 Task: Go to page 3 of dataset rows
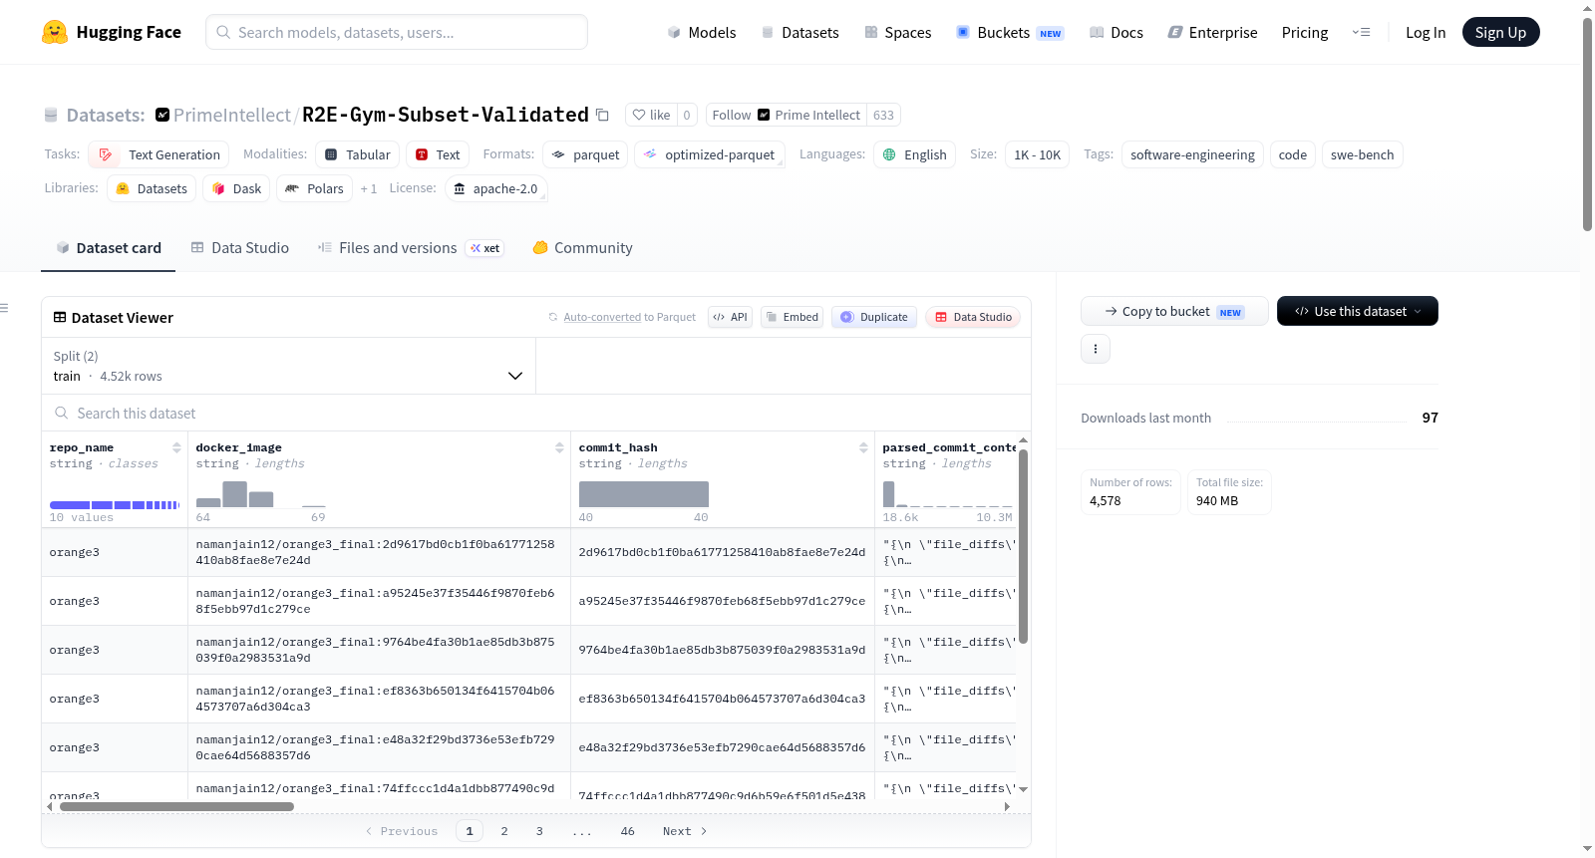[539, 831]
